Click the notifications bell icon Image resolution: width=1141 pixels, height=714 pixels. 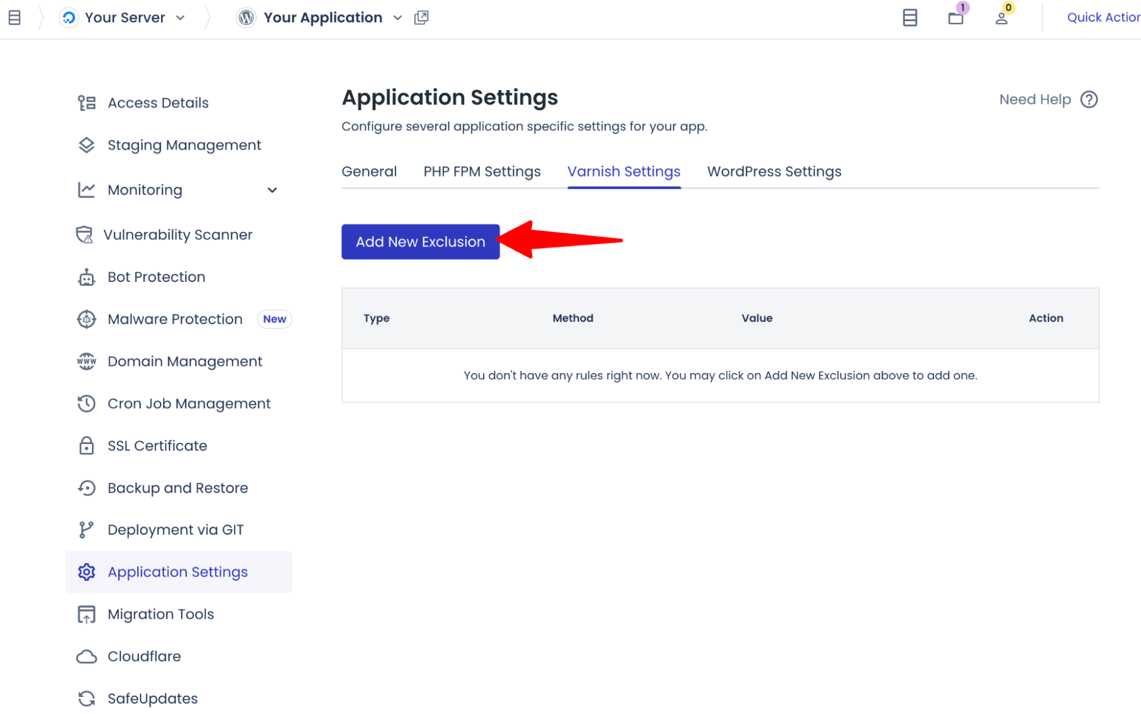click(x=953, y=17)
